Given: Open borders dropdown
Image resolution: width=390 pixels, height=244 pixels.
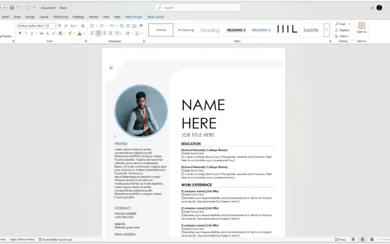Looking at the screenshot, I should [141, 33].
